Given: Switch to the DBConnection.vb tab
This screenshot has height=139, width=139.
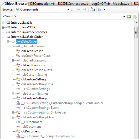Looking at the screenshot, I should pos(42,4).
